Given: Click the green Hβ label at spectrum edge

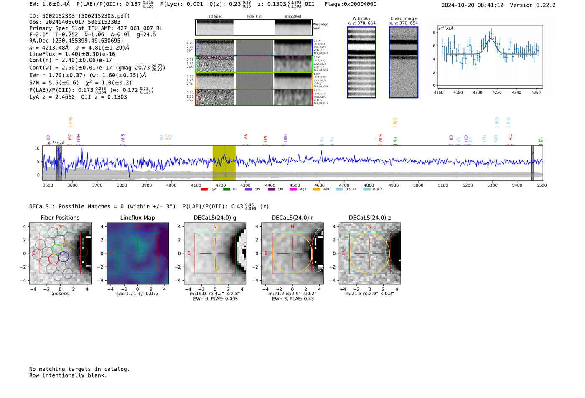Looking at the screenshot, I should click(540, 140).
